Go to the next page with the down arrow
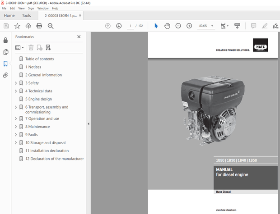 tap(119, 26)
